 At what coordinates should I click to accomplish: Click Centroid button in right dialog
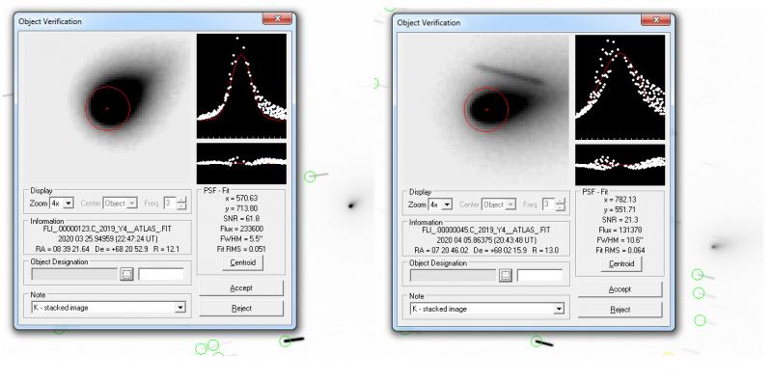pos(621,264)
